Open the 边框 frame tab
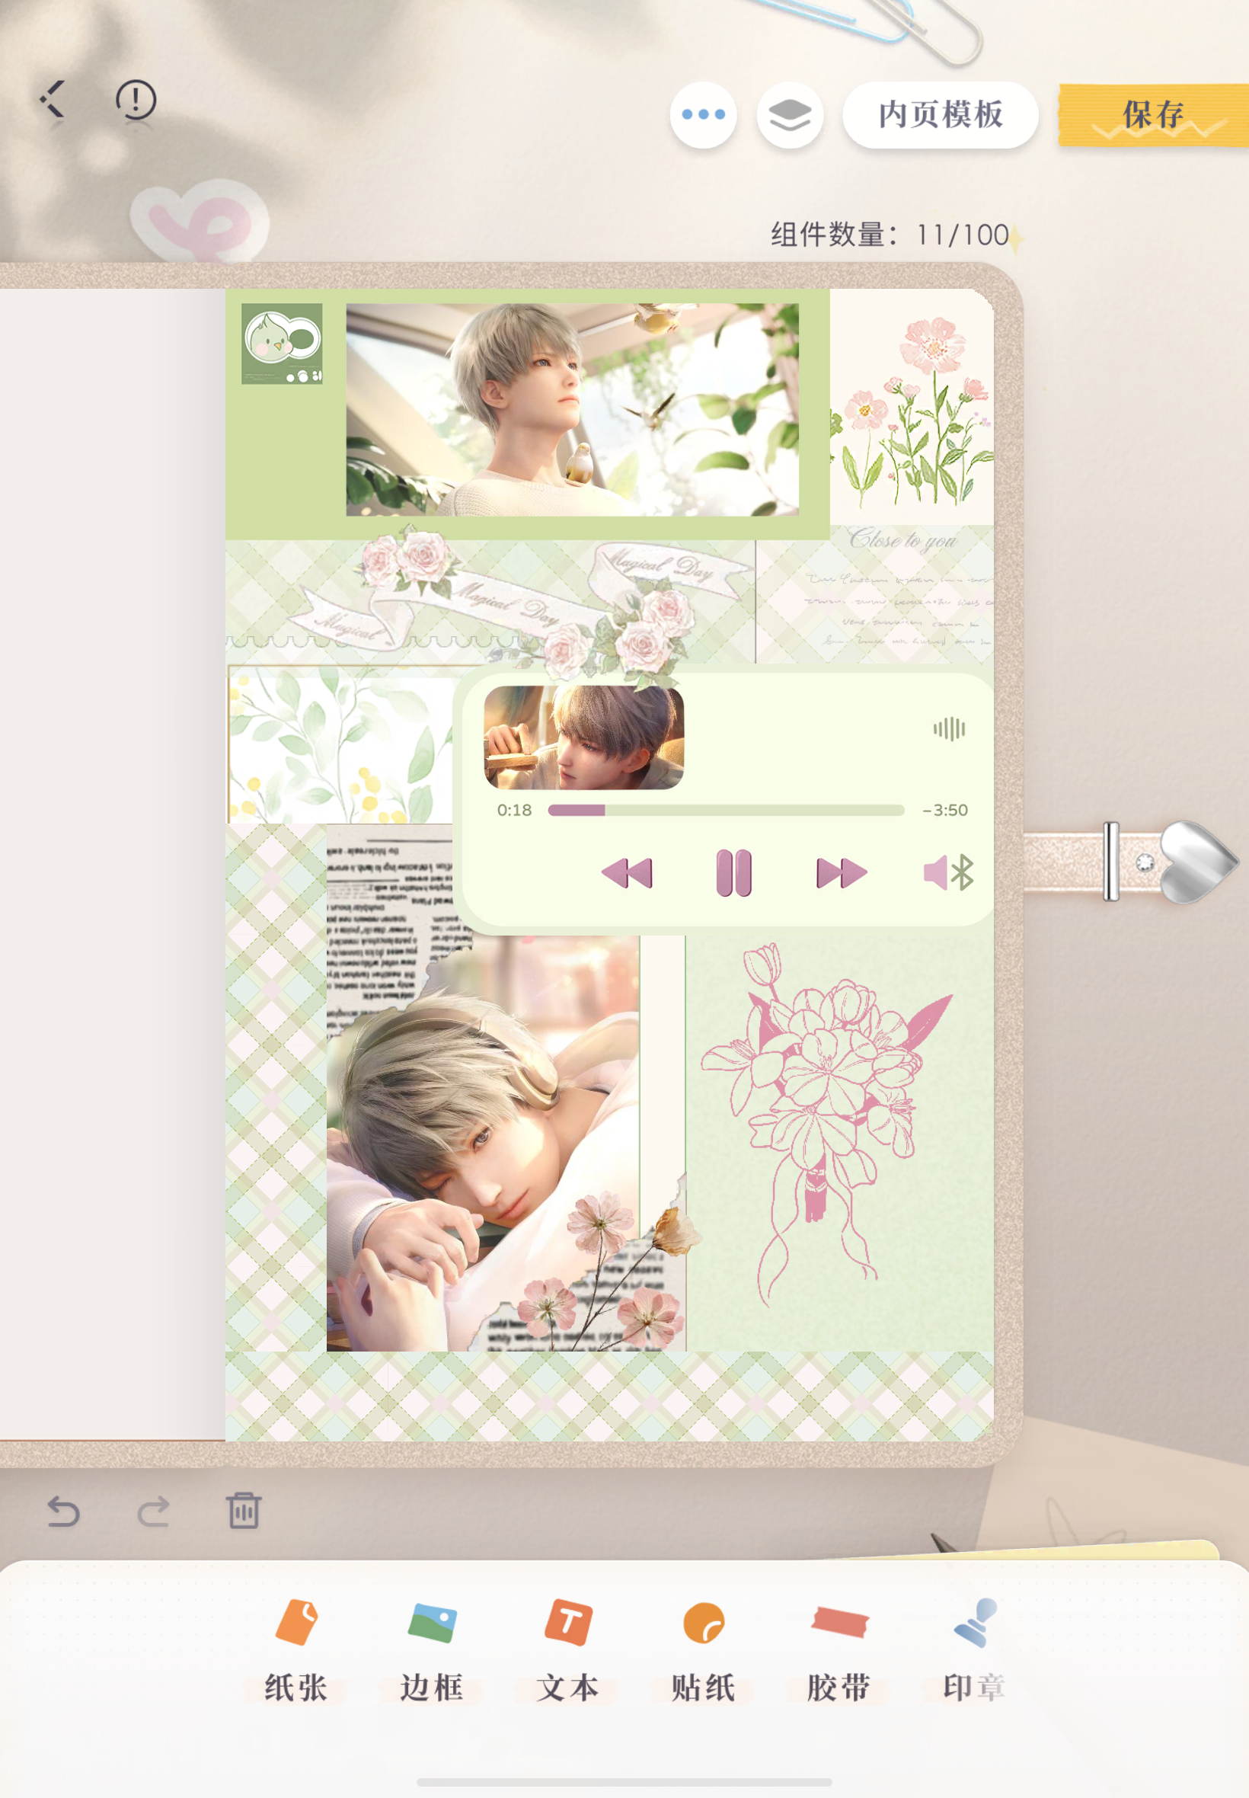Viewport: 1249px width, 1798px height. pyautogui.click(x=431, y=1650)
